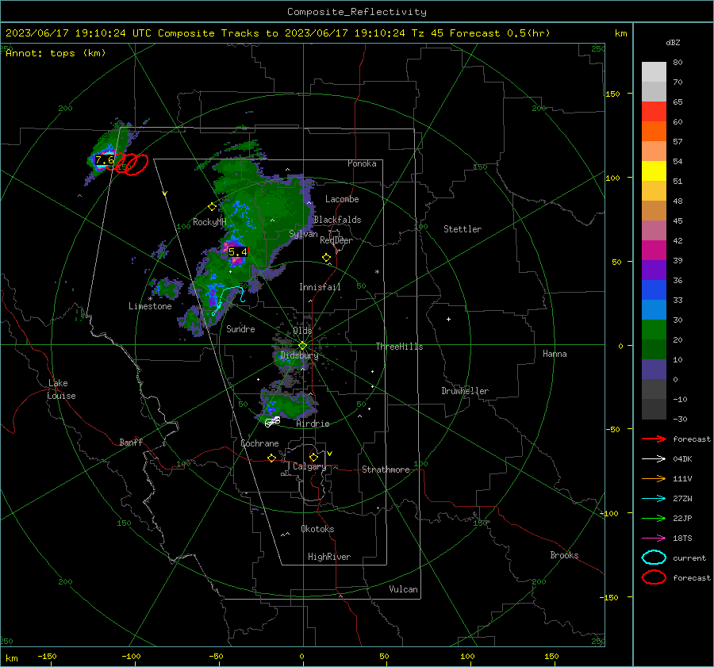Image resolution: width=714 pixels, height=667 pixels.
Task: Click the Okotoks label
Action: (x=317, y=528)
